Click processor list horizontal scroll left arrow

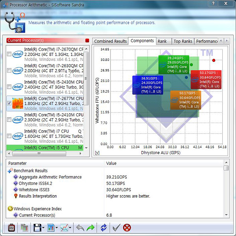(x=9, y=153)
